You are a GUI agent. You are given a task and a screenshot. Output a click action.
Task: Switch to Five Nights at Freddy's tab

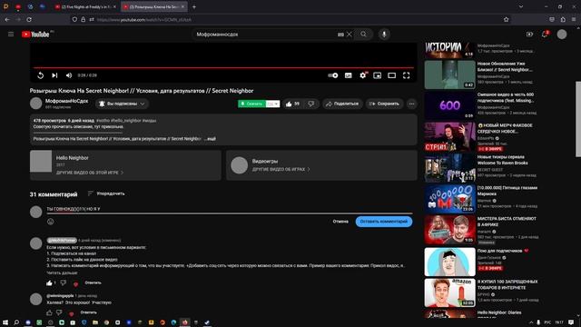(85, 6)
